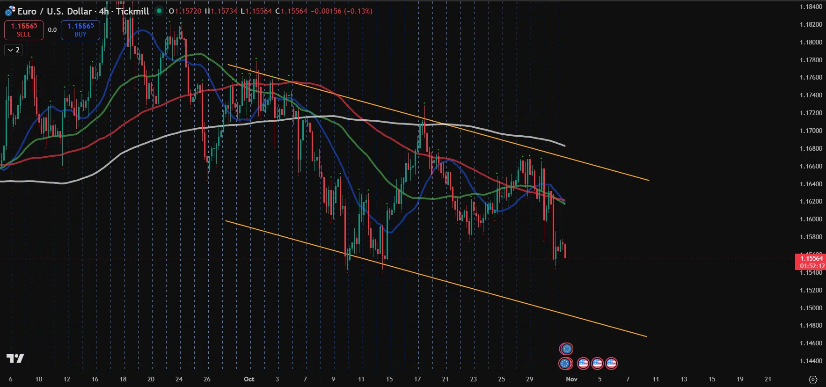Viewport: 826px width, 387px height.
Task: Open the lower Euro economic event icon
Action: click(x=565, y=363)
